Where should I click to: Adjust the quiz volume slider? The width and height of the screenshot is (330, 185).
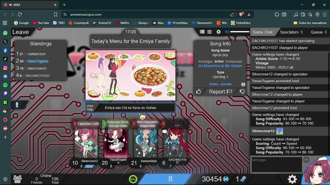tap(240, 32)
